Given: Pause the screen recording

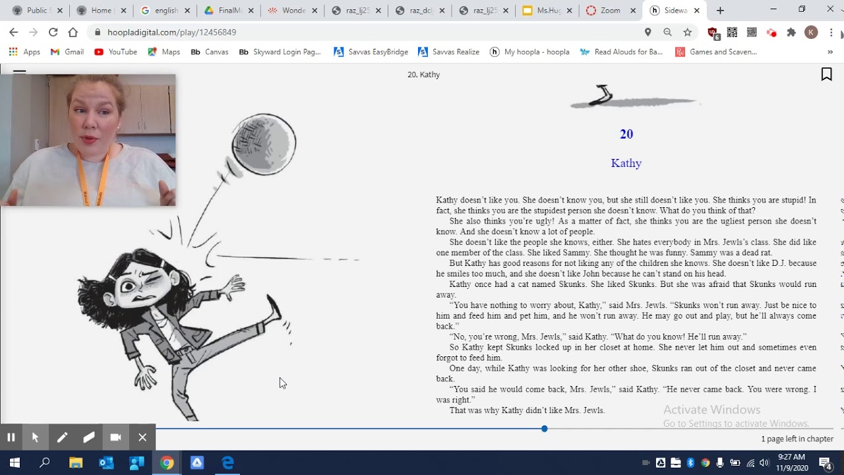Looking at the screenshot, I should point(11,437).
